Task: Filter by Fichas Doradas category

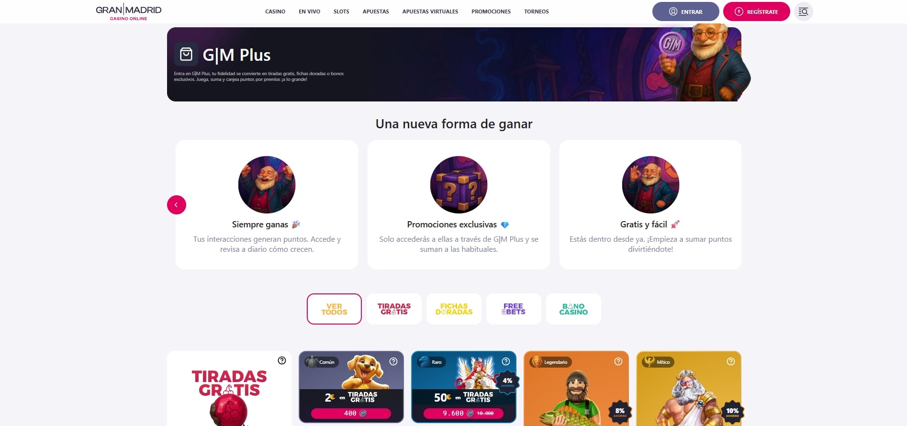Action: click(454, 309)
